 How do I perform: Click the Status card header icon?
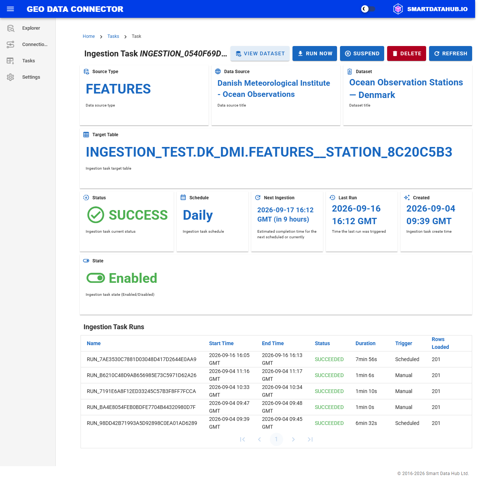pyautogui.click(x=86, y=198)
